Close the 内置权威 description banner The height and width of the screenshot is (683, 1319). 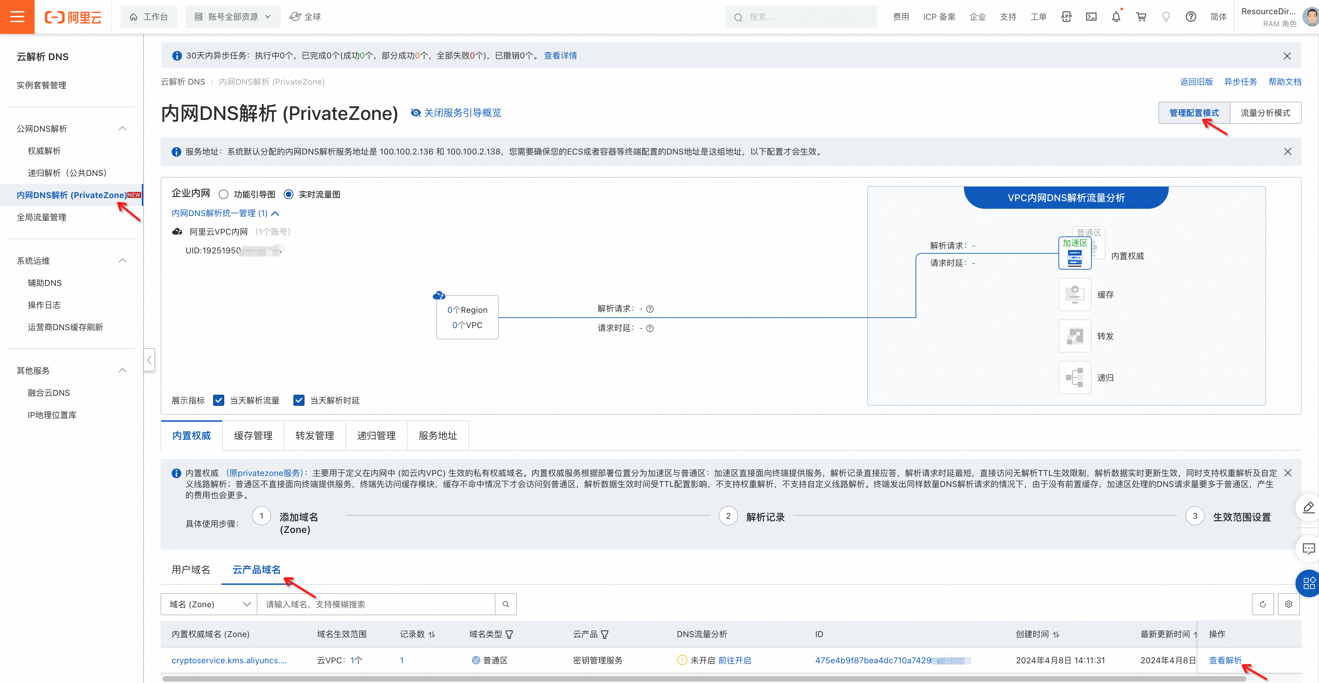(1287, 473)
